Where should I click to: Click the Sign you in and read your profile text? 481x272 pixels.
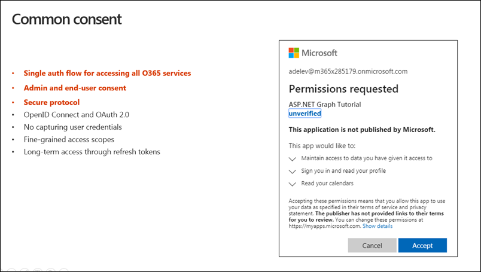click(x=343, y=171)
